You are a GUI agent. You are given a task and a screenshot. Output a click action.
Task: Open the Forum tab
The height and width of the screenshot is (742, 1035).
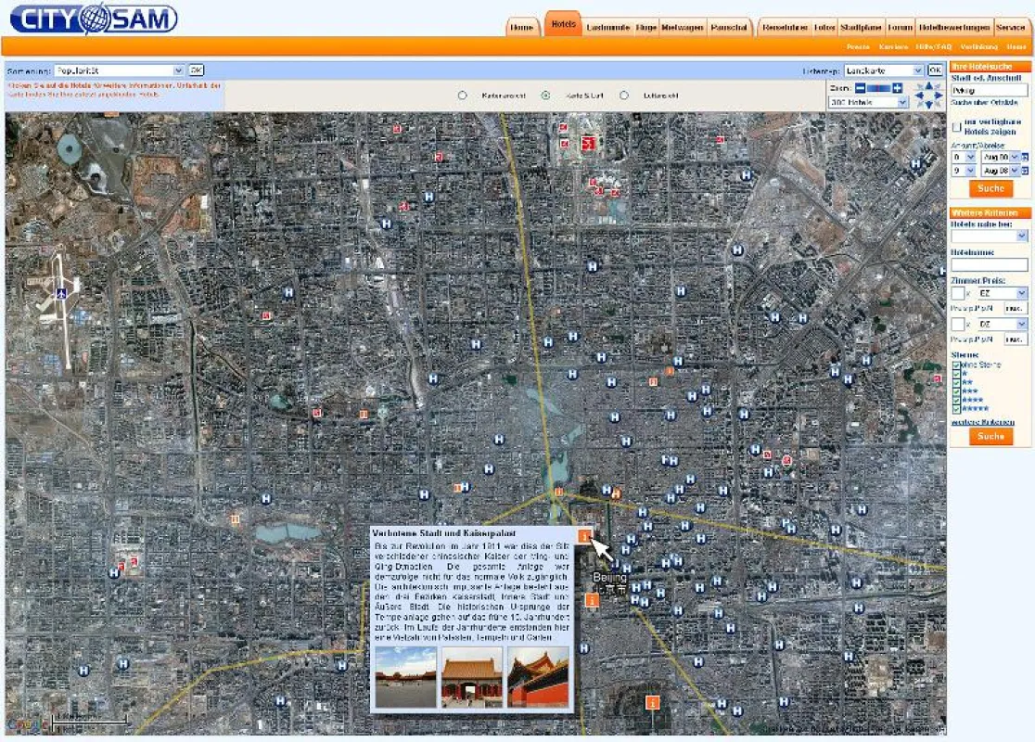tap(900, 27)
